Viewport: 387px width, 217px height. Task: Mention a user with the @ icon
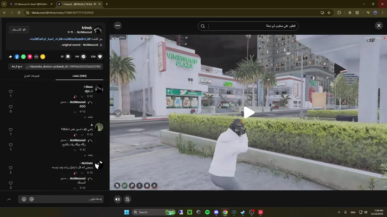point(32,199)
